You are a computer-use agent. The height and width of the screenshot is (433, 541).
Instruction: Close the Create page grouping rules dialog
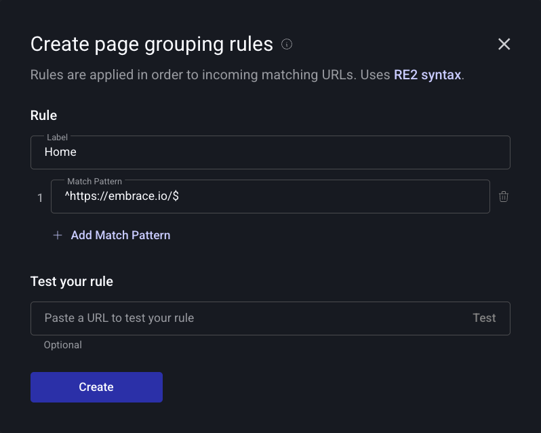[x=504, y=45]
